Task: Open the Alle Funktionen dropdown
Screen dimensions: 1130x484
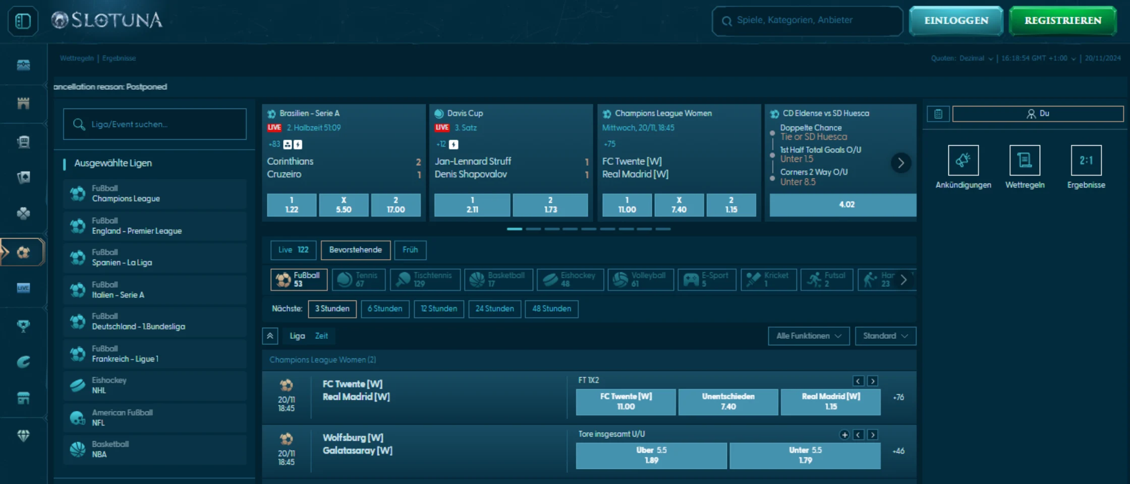Action: point(808,336)
